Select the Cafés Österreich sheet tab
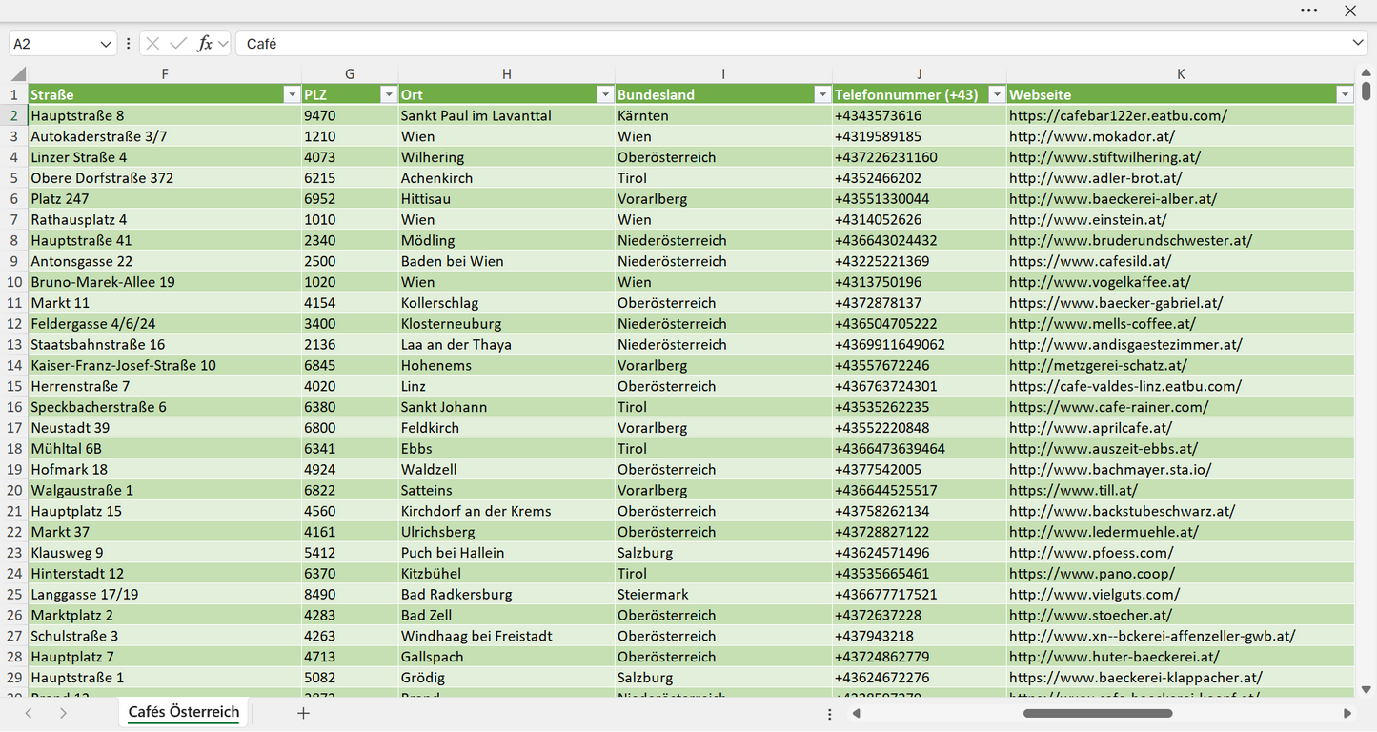 [x=184, y=712]
